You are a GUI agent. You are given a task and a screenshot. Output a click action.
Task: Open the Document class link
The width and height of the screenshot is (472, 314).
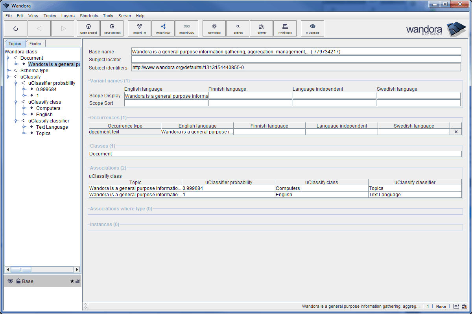101,154
